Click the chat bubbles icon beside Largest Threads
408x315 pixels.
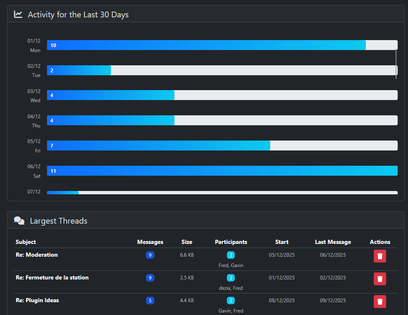tap(19, 221)
